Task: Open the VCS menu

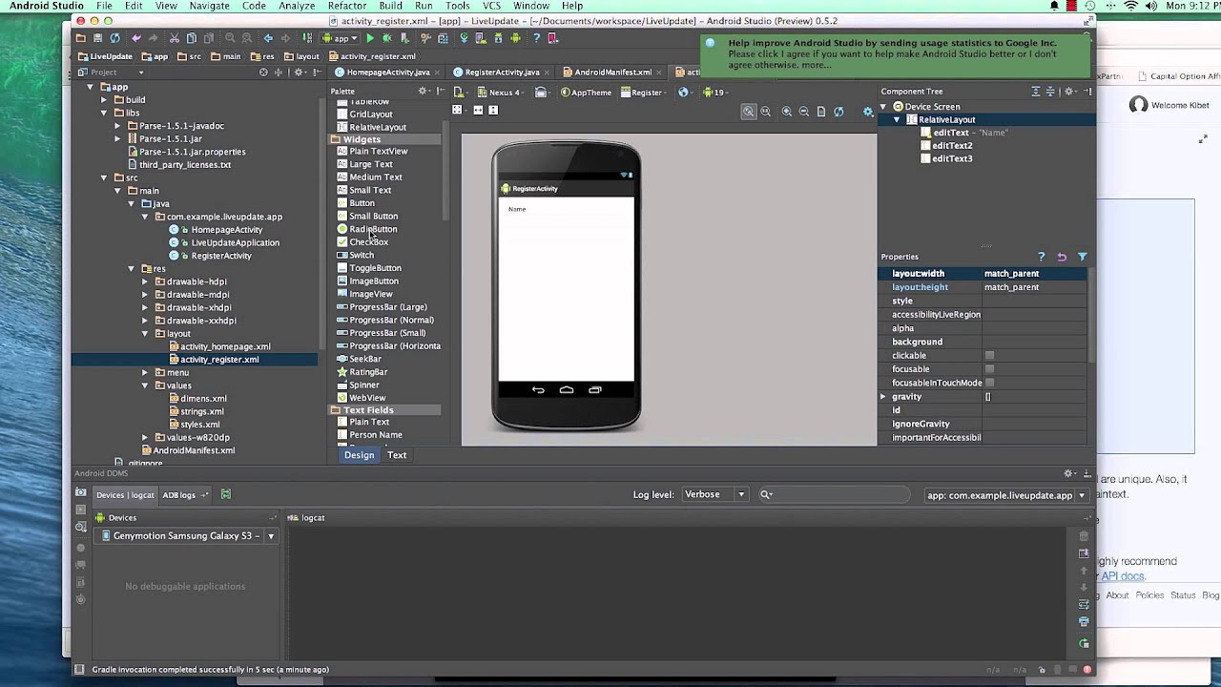Action: coord(491,6)
